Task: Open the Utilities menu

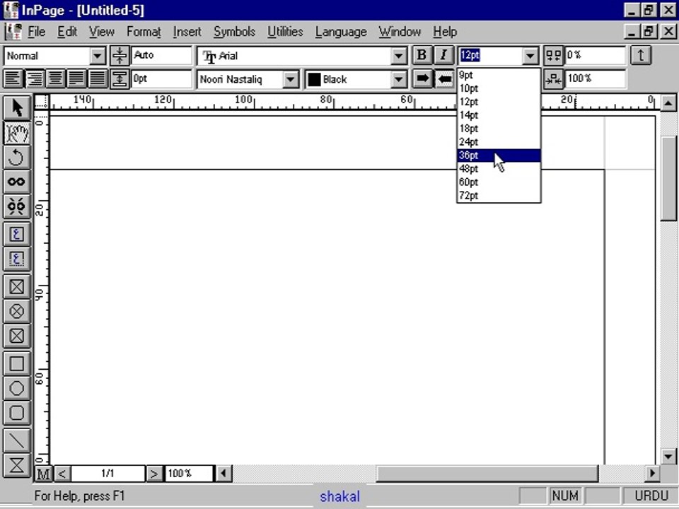Action: click(285, 32)
